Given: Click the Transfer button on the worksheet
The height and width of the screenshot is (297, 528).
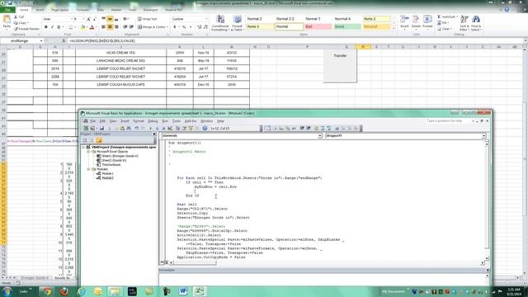Looking at the screenshot, I should pos(340,66).
